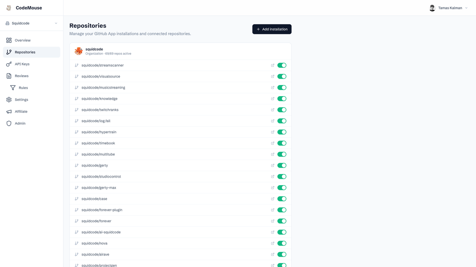The height and width of the screenshot is (267, 476).
Task: Open external link for squidcode/multitube
Action: 273,154
